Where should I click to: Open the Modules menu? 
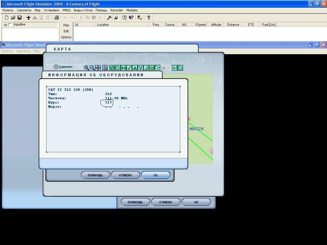(x=132, y=10)
